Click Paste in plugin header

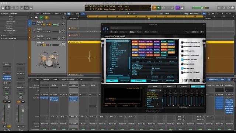tap(139, 32)
